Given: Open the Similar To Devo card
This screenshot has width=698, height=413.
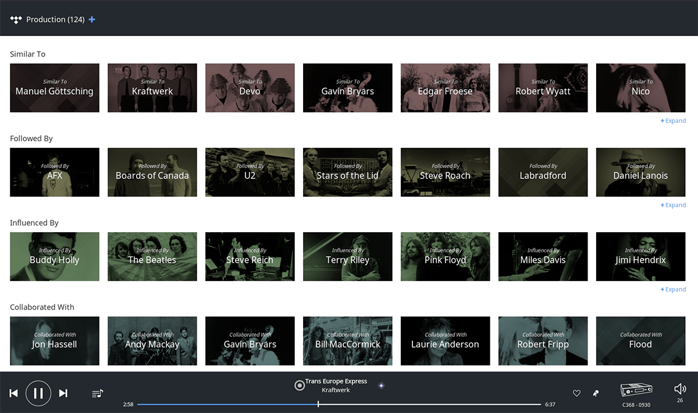Looking at the screenshot, I should 250,88.
